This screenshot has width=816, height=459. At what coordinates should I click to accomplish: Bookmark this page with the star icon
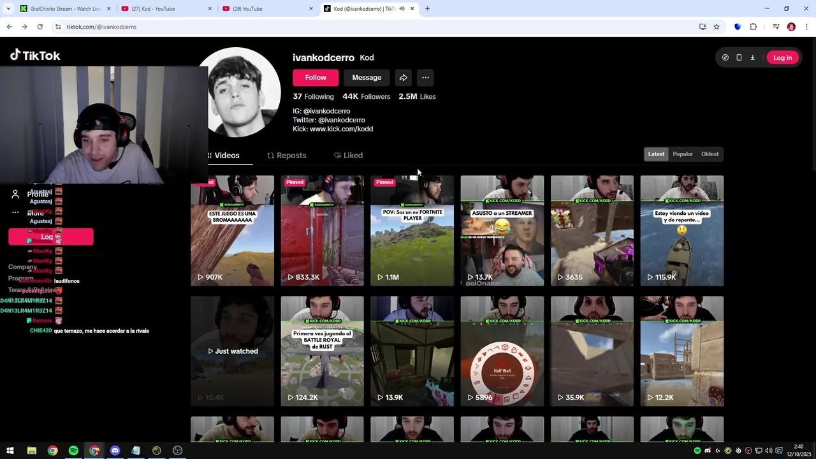[x=717, y=27]
